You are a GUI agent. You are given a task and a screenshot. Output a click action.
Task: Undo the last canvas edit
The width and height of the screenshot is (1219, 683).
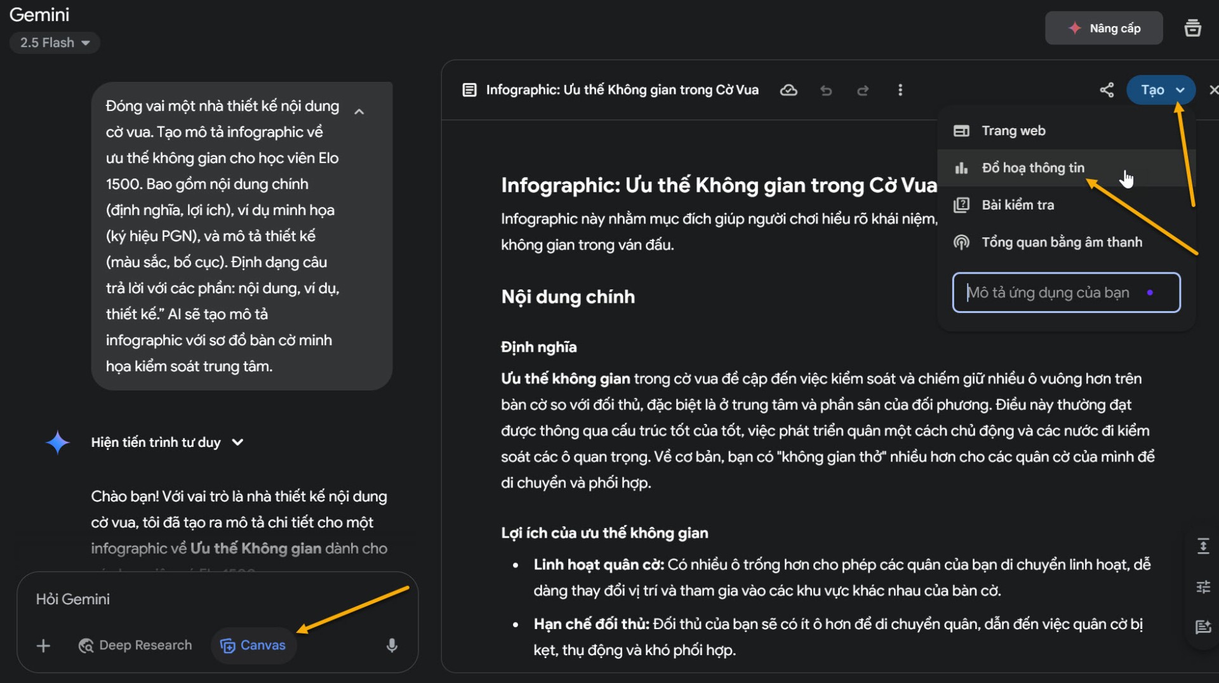[x=826, y=90]
